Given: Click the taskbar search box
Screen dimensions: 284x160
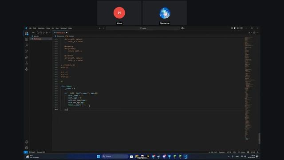Looking at the screenshot, I should (x=115, y=156).
